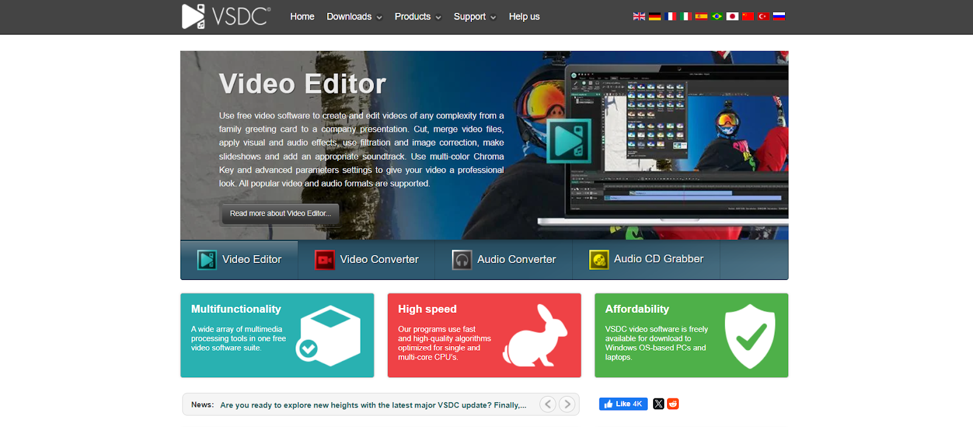Open the news headline about latest VSDC update
973x427 pixels.
coord(373,405)
